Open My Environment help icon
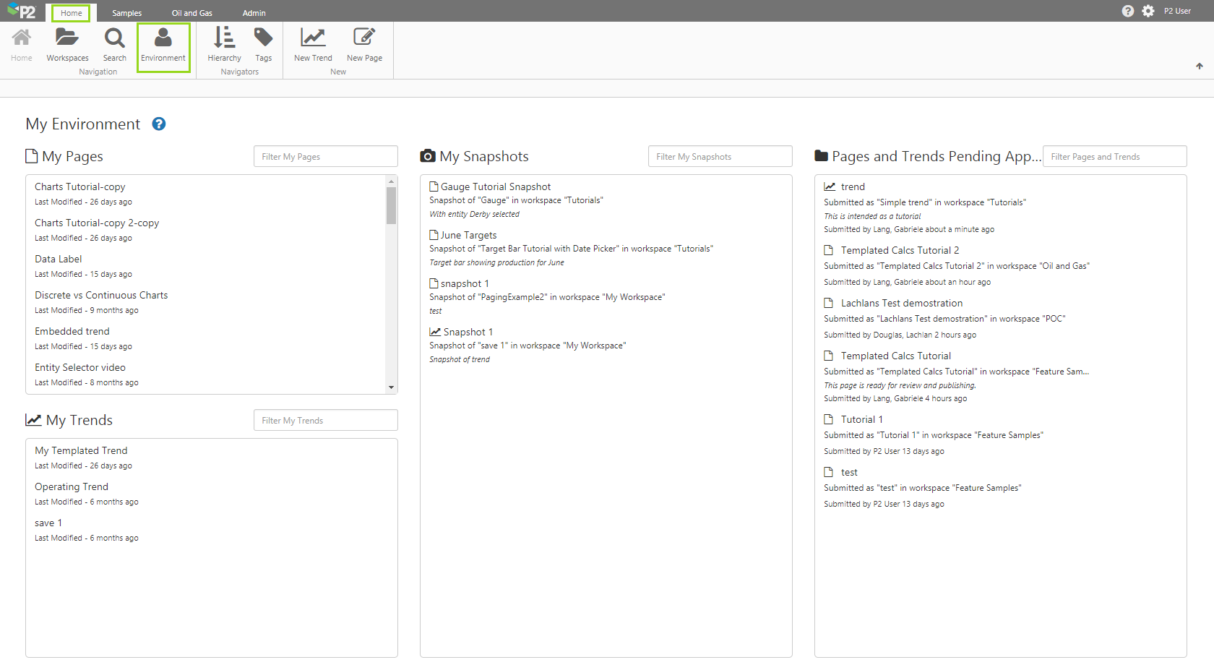The height and width of the screenshot is (665, 1214). tap(159, 124)
